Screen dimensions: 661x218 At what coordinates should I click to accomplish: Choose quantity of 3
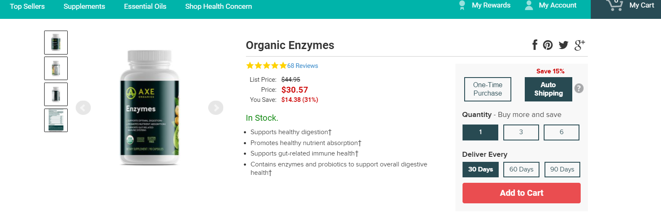tap(521, 132)
